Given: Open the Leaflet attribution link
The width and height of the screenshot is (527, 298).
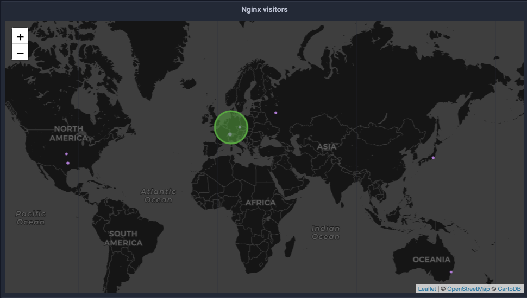Looking at the screenshot, I should point(427,289).
